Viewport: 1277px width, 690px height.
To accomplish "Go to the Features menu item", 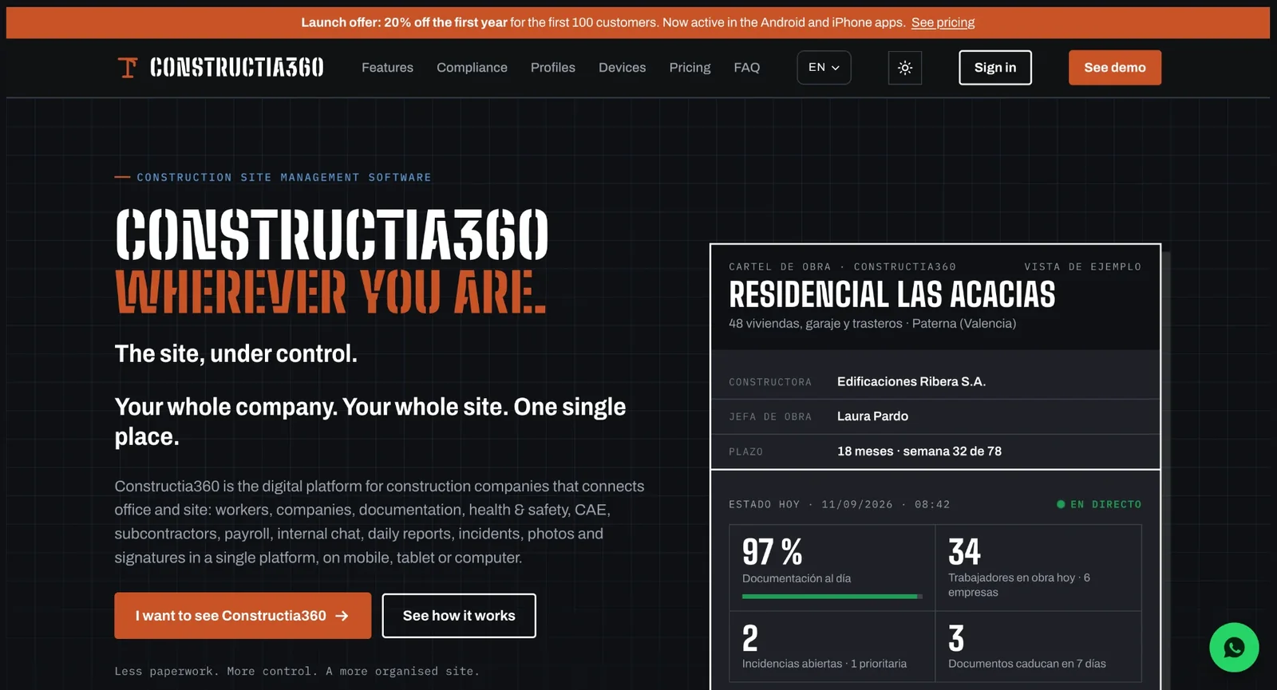I will coord(387,68).
